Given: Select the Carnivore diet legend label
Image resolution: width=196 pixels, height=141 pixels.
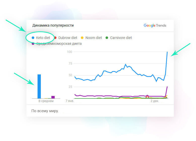Looking at the screenshot, I should [121, 38].
